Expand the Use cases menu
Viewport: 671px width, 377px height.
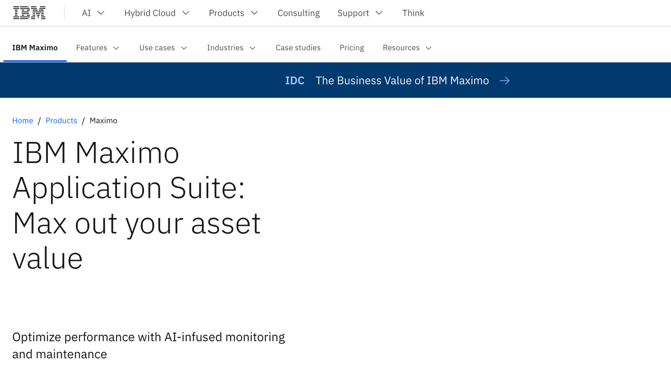(184, 48)
